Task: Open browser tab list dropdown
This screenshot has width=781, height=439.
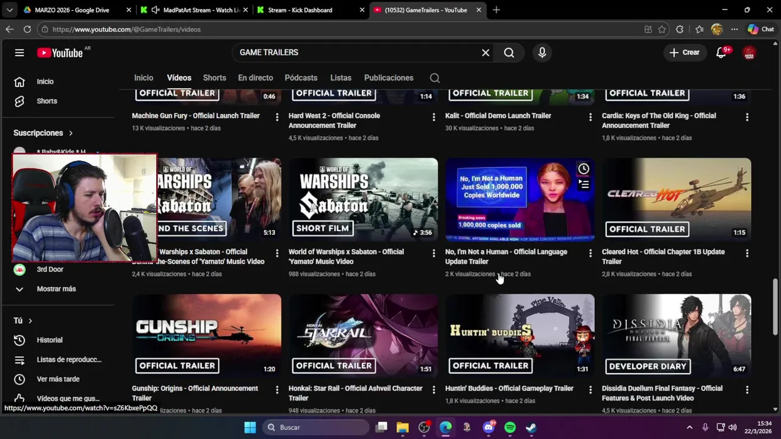Action: [x=9, y=10]
